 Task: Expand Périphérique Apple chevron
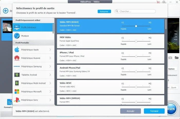(x=50, y=50)
